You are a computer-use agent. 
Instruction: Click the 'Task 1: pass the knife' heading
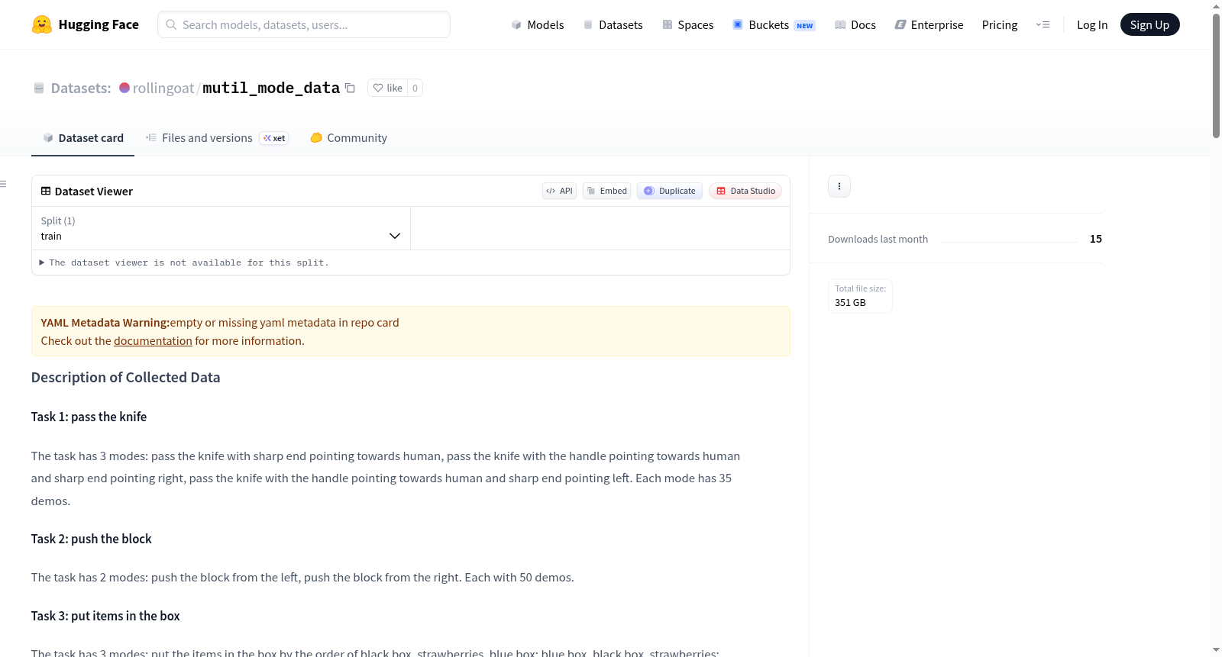tap(89, 417)
